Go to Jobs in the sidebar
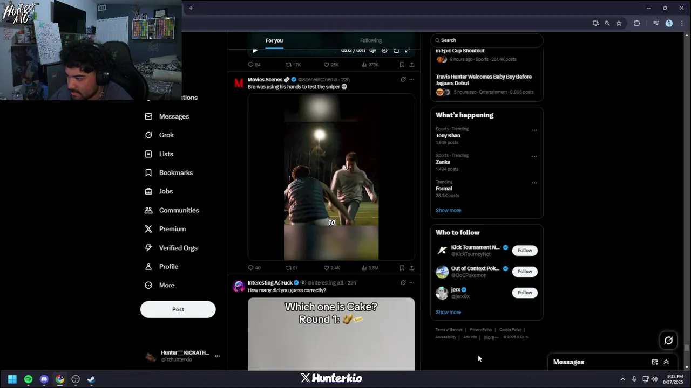Image resolution: width=691 pixels, height=388 pixels. pyautogui.click(x=159, y=191)
